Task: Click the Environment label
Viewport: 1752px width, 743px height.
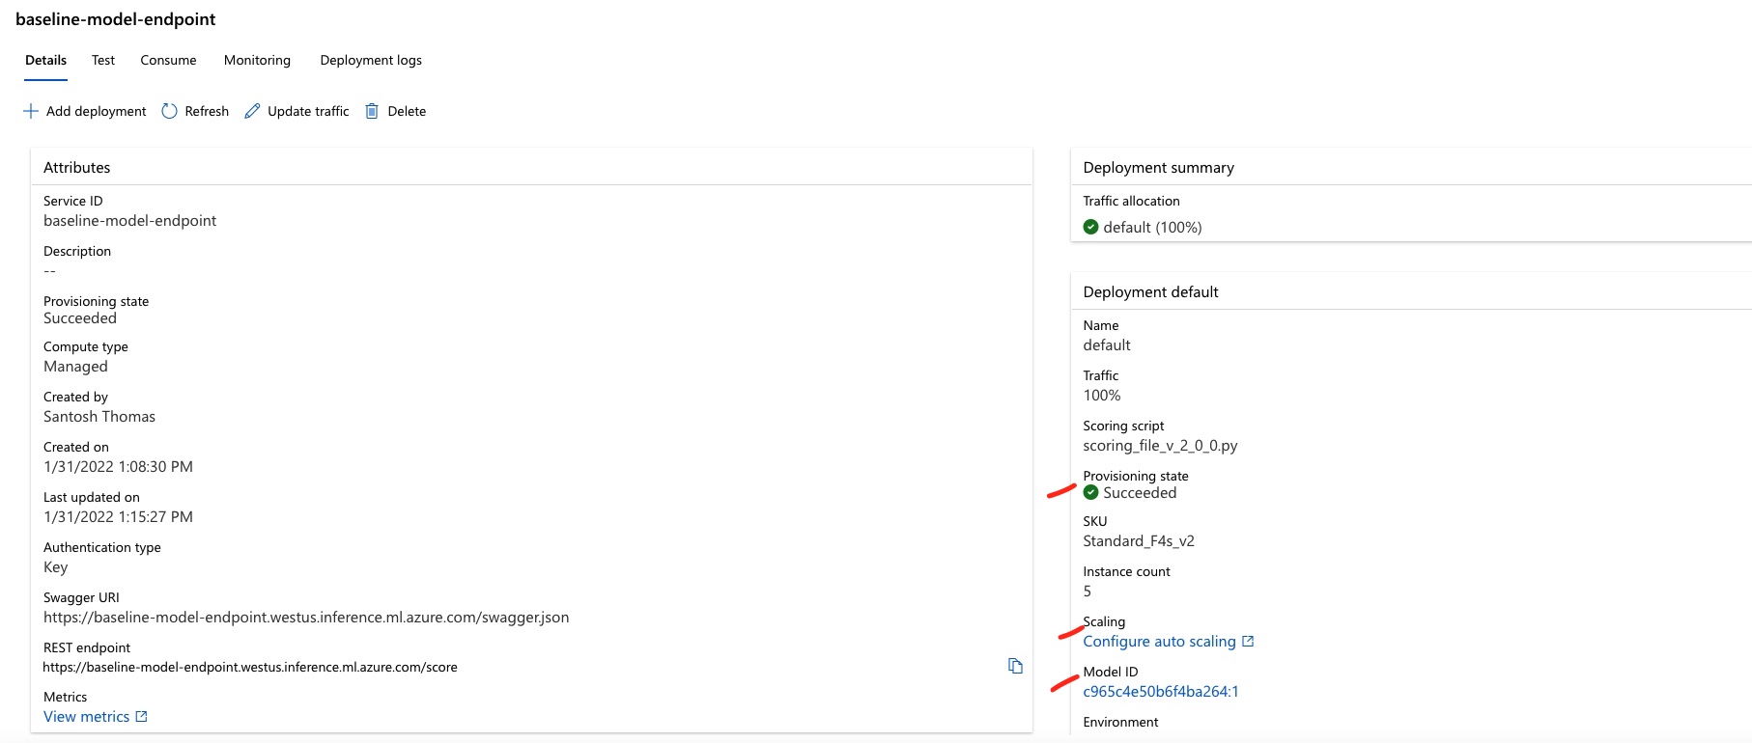Action: point(1120,722)
